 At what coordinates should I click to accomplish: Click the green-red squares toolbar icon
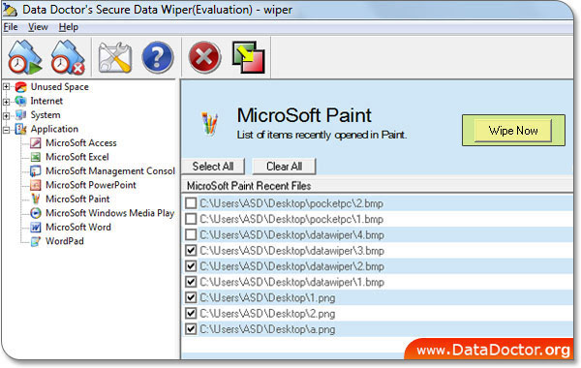249,57
